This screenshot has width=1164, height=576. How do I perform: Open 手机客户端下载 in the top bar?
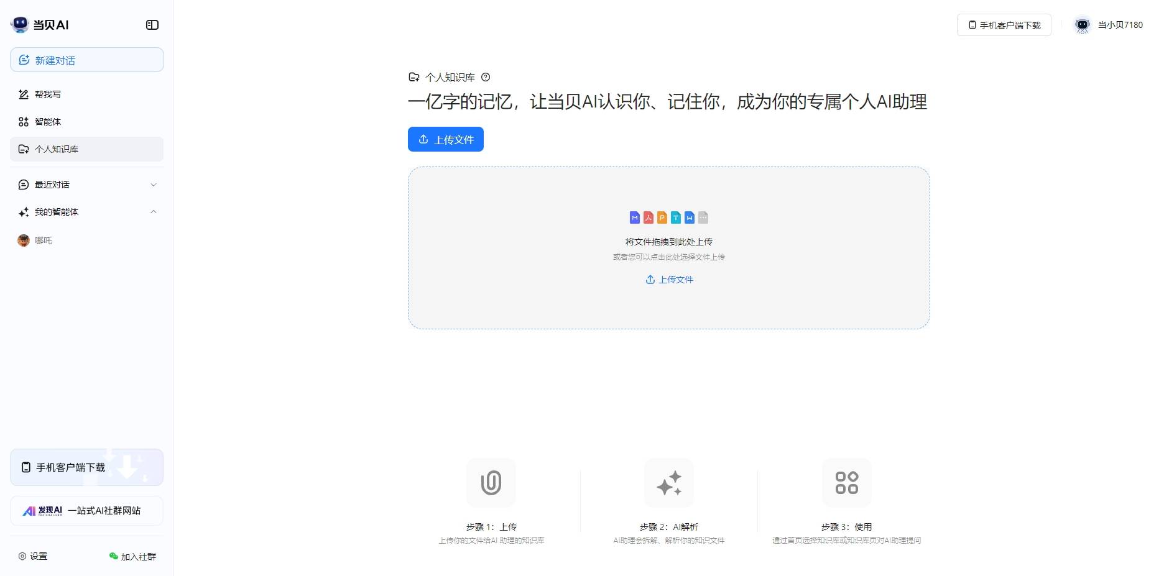(1004, 25)
